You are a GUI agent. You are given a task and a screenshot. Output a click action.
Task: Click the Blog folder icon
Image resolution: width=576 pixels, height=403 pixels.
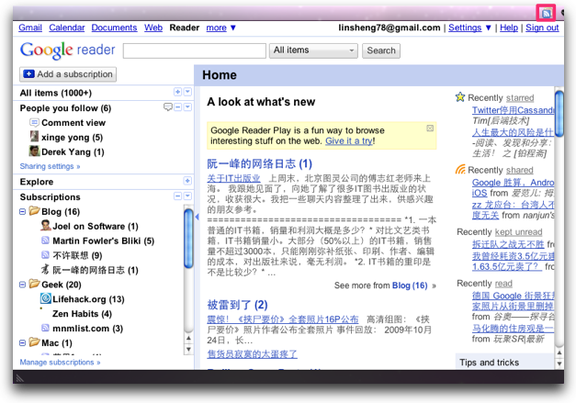33,212
